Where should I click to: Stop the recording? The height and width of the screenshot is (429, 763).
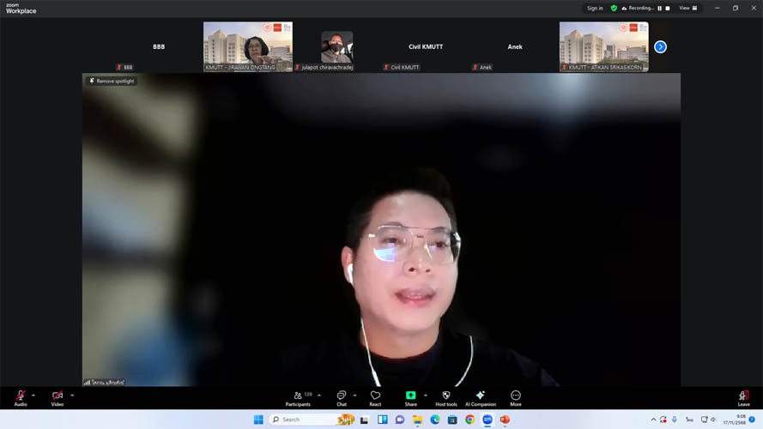(668, 9)
